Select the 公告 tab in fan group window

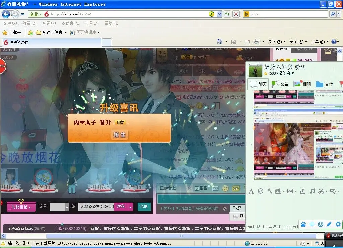tap(280, 84)
